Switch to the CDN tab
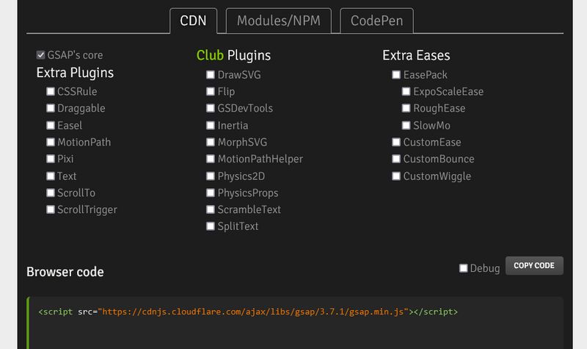 [193, 21]
